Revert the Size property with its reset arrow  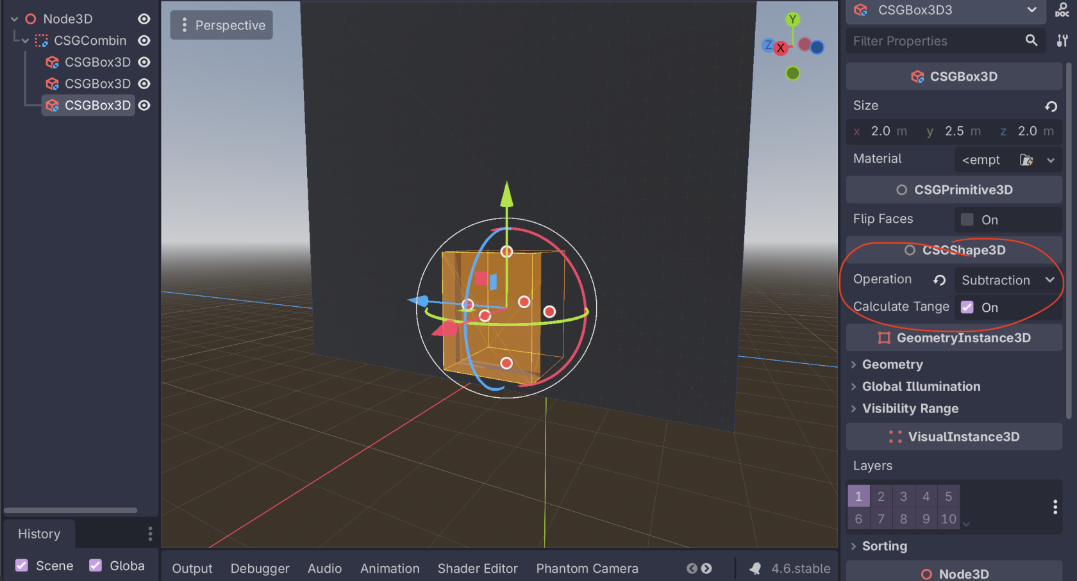(x=1051, y=106)
